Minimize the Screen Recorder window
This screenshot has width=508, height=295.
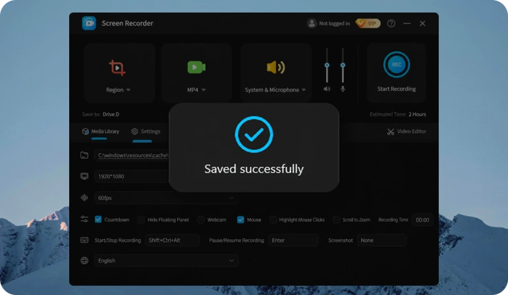(407, 23)
